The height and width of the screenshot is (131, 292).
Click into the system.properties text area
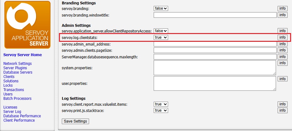215,68
